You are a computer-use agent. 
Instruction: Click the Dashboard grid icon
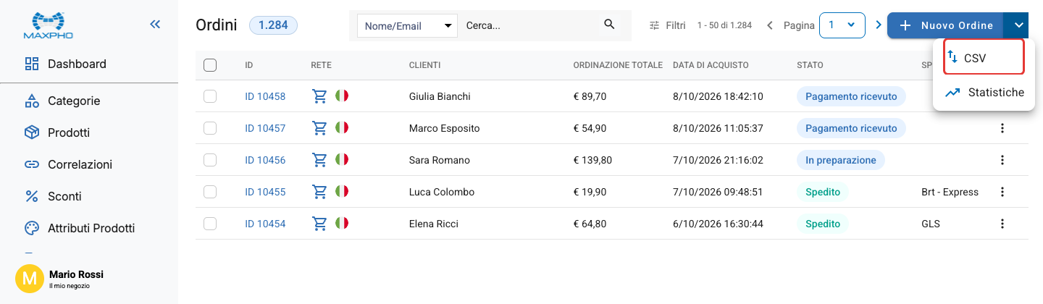31,64
